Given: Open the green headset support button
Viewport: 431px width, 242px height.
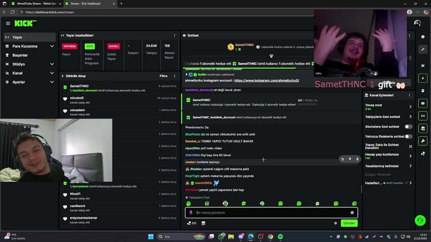Looking at the screenshot, I should [420, 220].
